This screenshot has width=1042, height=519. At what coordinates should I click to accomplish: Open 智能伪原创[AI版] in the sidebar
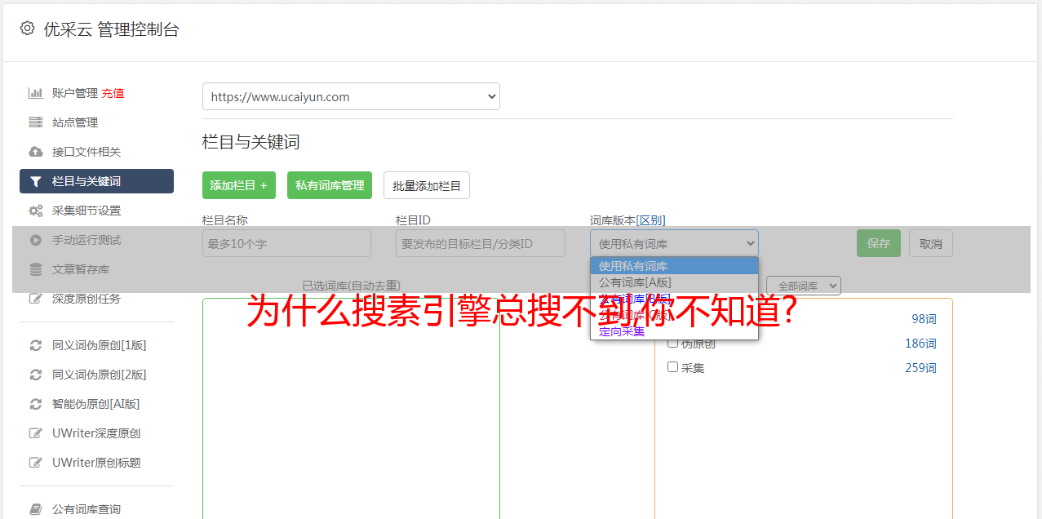[x=96, y=404]
